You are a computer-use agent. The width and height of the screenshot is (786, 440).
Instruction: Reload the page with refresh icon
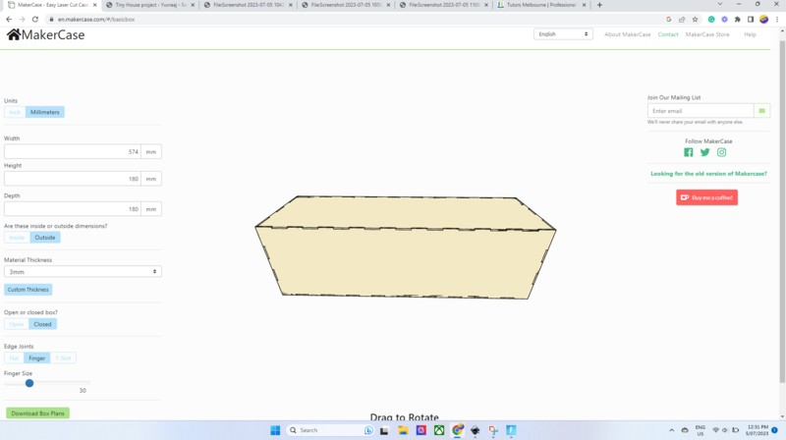pos(35,19)
